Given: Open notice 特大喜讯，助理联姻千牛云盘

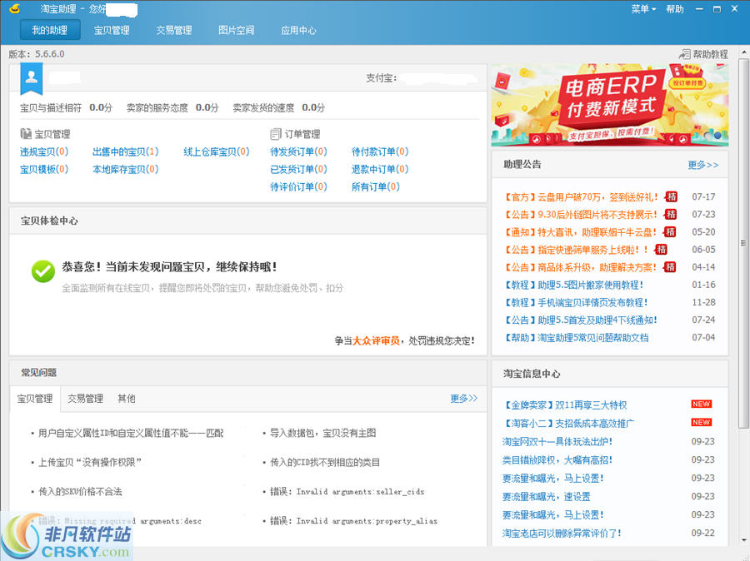Looking at the screenshot, I should point(580,232).
